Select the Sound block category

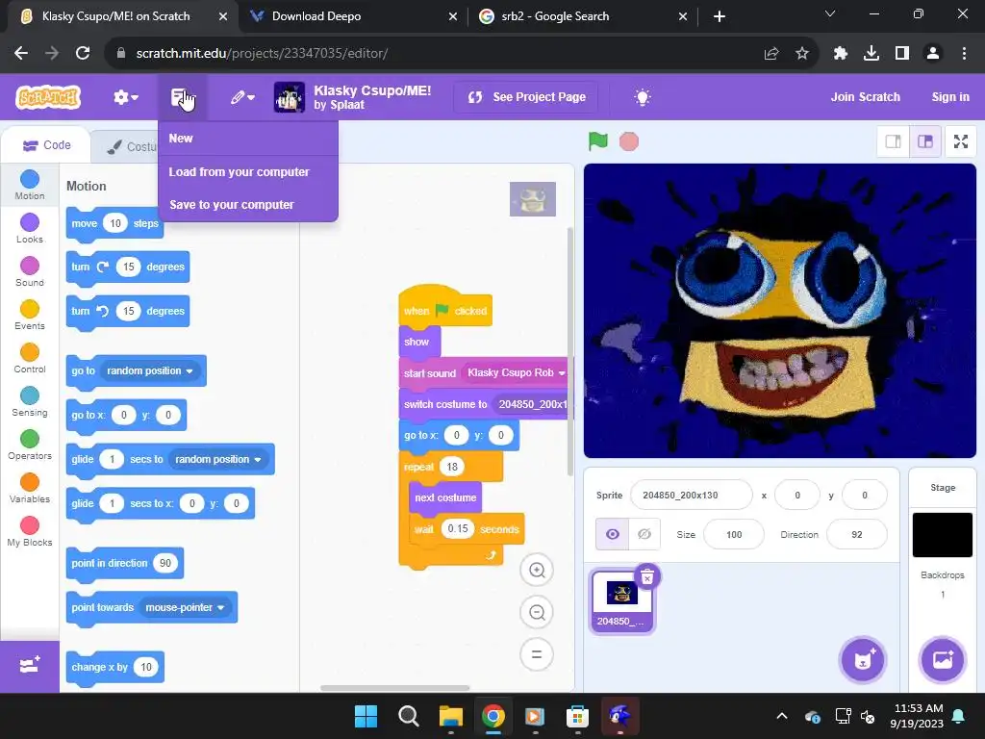[x=30, y=272]
